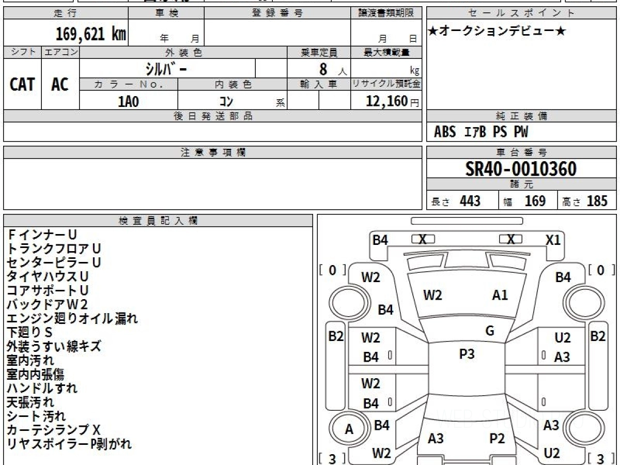Viewport: 620px width, 465px height.
Task: Select the width value 169
Action: 535,201
